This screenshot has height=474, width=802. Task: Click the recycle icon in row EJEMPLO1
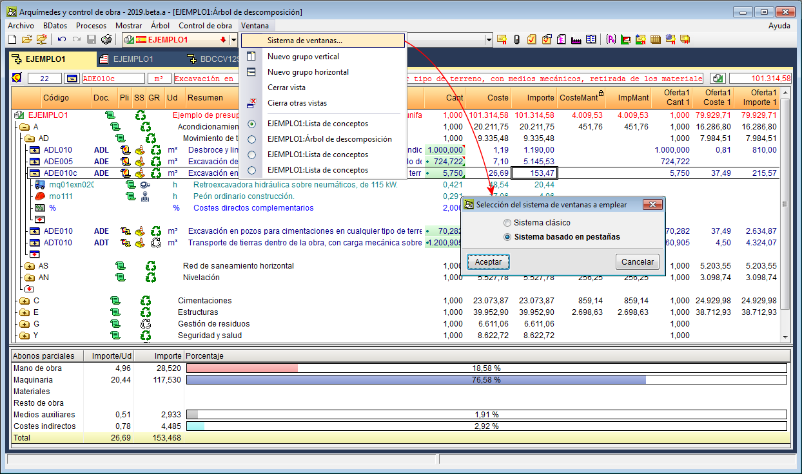click(x=140, y=115)
